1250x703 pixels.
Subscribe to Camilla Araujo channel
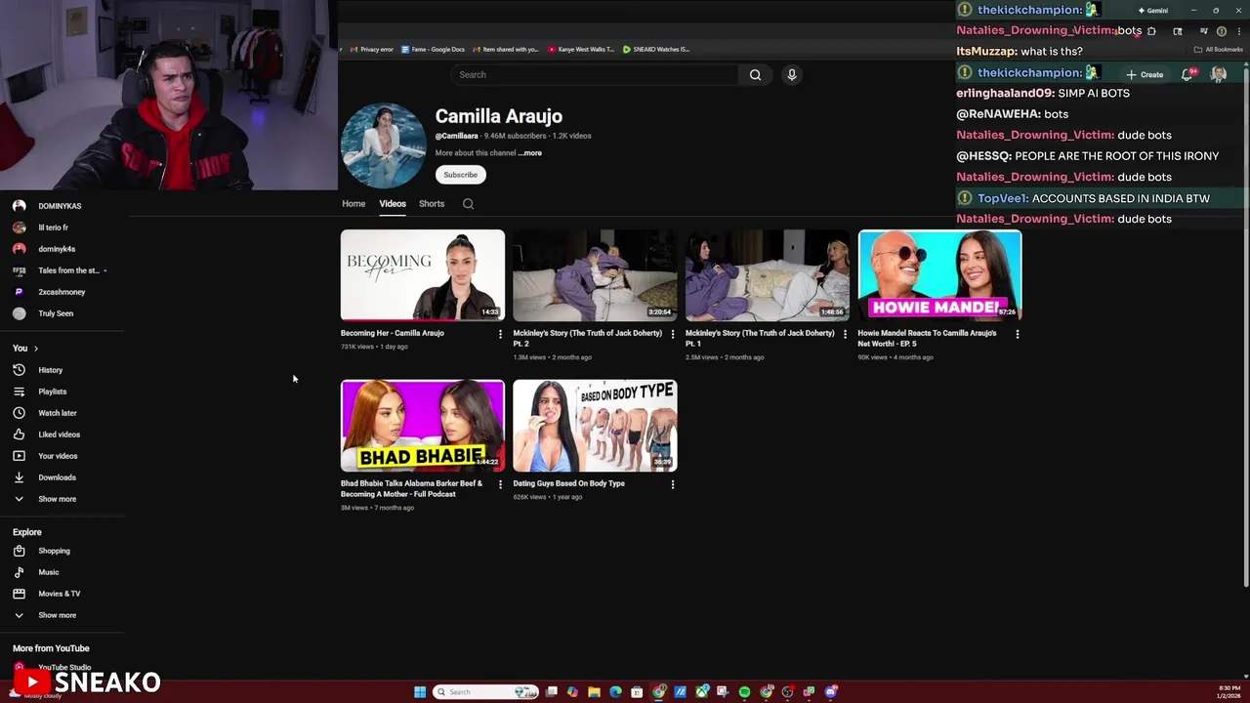point(460,175)
